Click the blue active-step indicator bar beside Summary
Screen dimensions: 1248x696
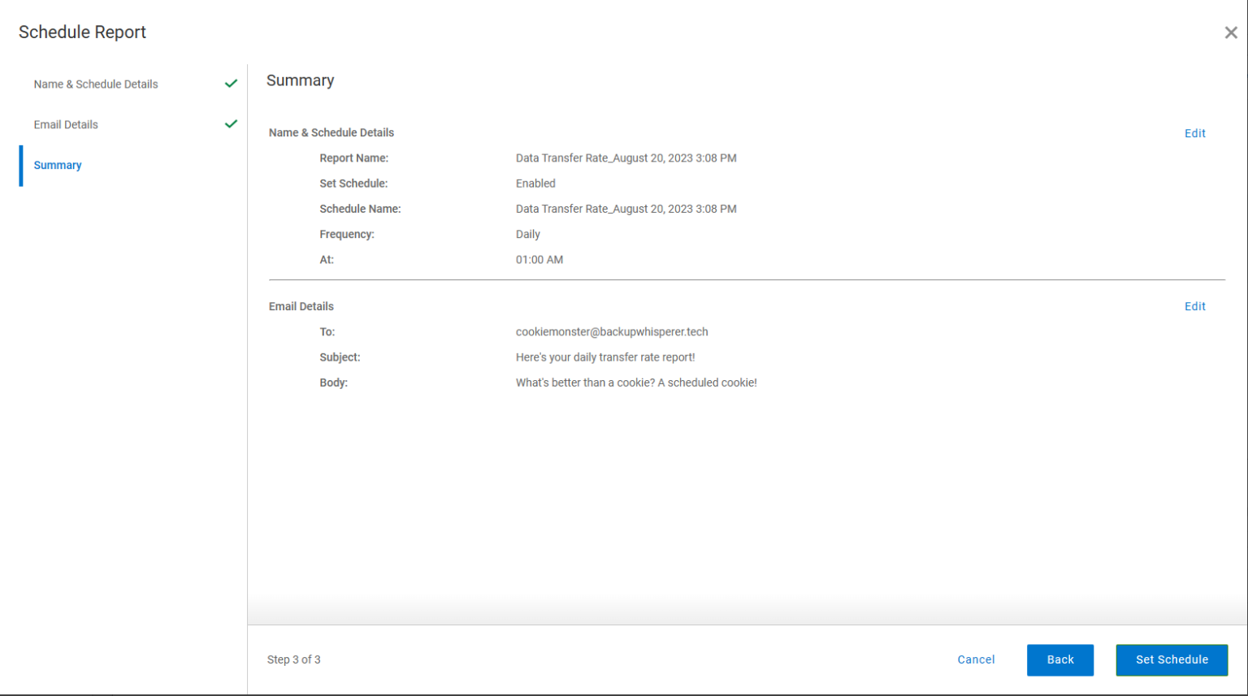click(21, 165)
